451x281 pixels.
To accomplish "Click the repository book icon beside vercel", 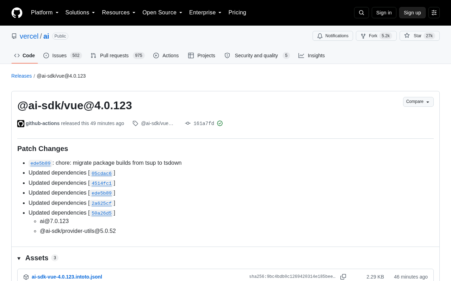I will pos(14,36).
